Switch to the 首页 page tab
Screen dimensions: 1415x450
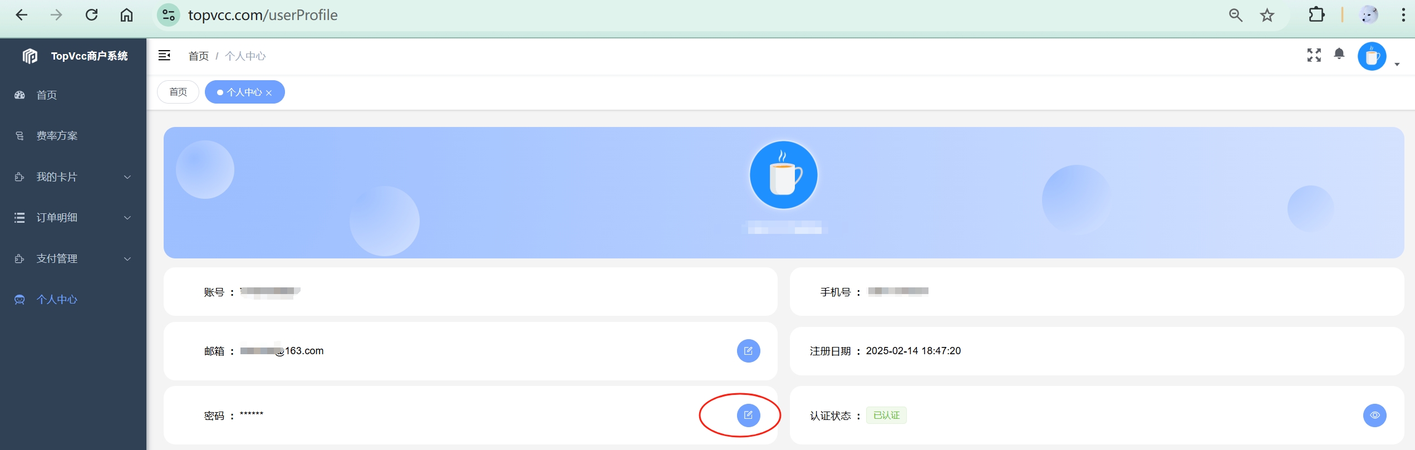click(178, 92)
